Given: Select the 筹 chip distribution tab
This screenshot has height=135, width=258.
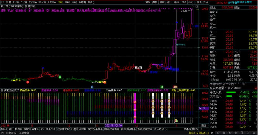Looking at the screenshot, I should [254, 133].
